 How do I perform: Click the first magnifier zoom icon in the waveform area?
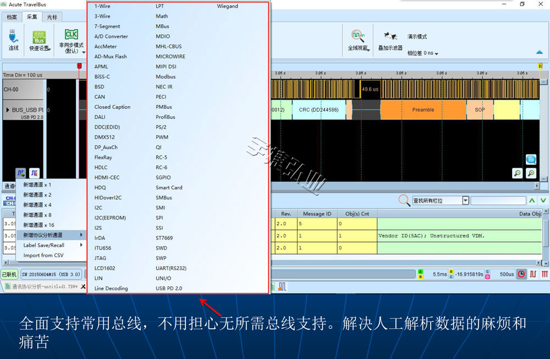tap(518, 173)
